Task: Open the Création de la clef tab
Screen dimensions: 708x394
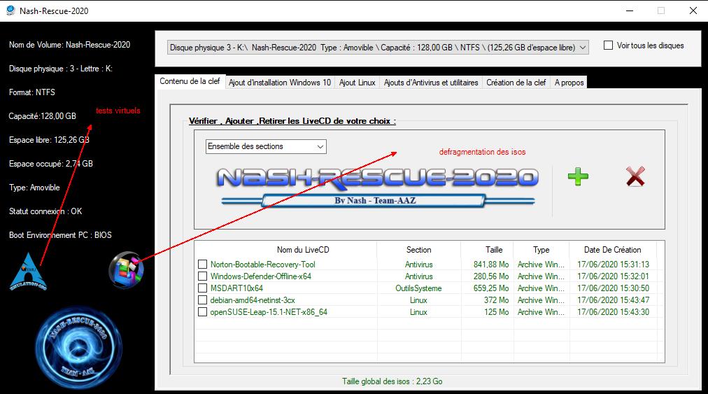Action: 516,83
